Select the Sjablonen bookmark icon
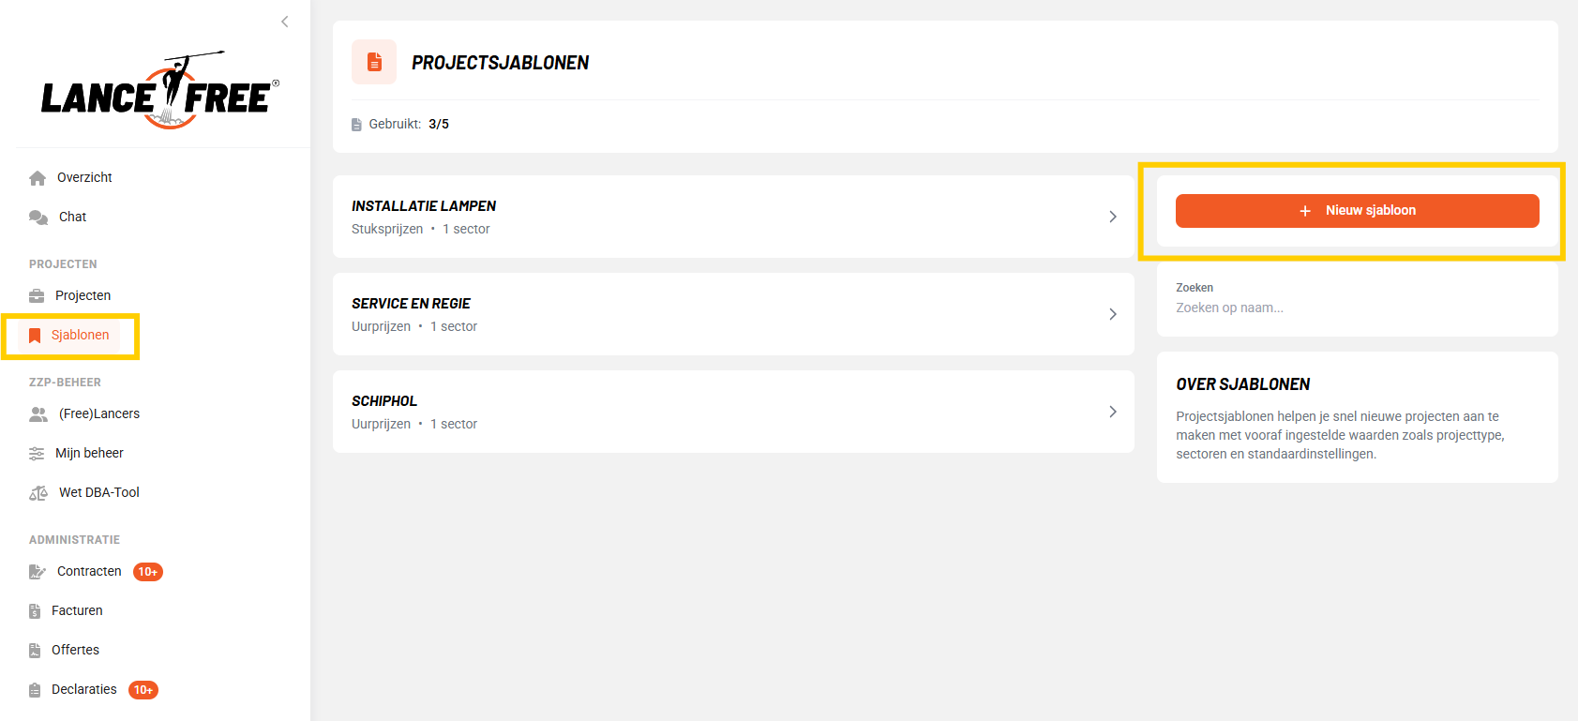This screenshot has height=721, width=1578. pyautogui.click(x=35, y=336)
